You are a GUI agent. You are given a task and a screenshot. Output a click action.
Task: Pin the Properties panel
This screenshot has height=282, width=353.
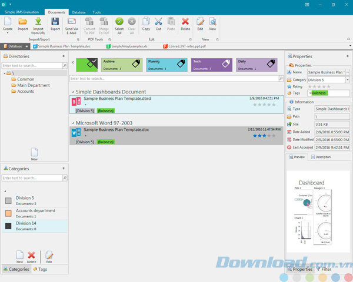click(347, 56)
